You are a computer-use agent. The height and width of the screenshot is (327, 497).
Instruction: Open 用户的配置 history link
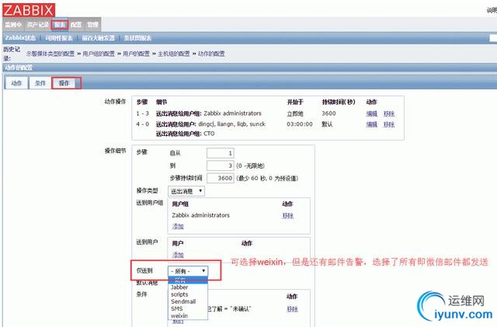pos(136,54)
